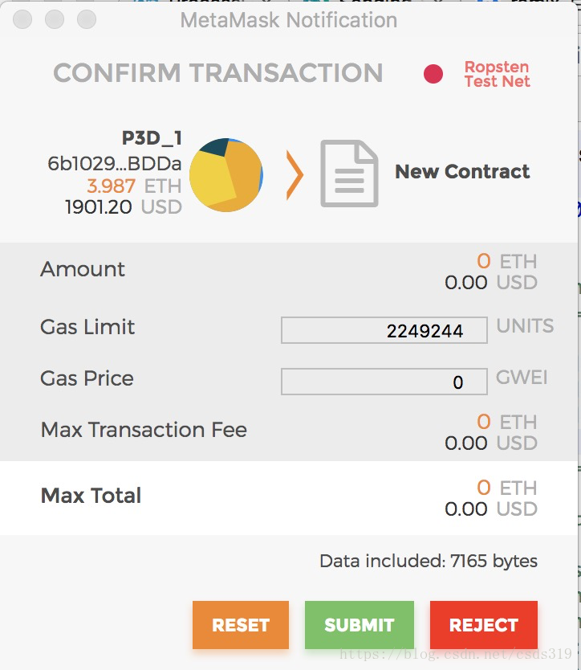Reject the transaction with the REJECT button
Viewport: 581px width, 670px height.
coord(483,625)
